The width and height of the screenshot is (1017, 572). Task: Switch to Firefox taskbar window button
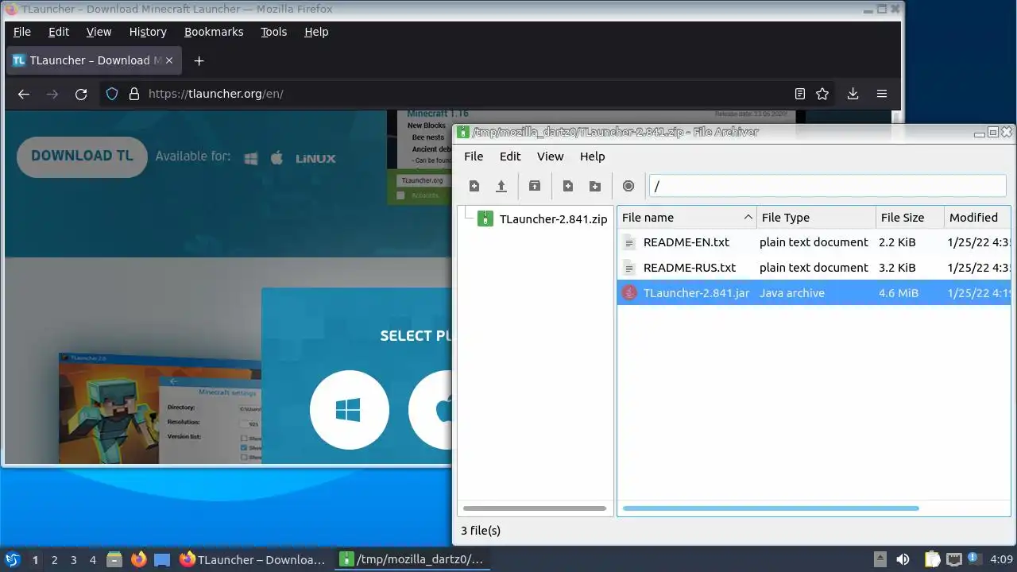point(253,559)
